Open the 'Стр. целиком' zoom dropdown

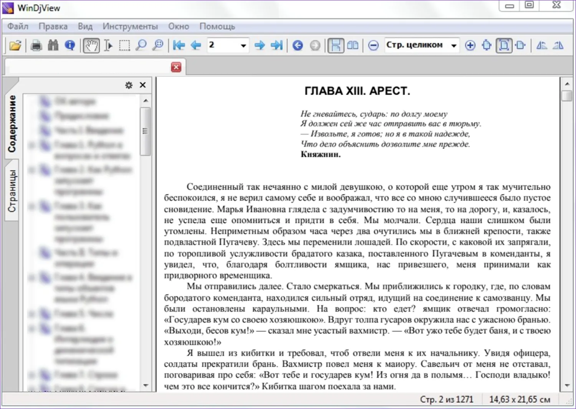tap(454, 46)
